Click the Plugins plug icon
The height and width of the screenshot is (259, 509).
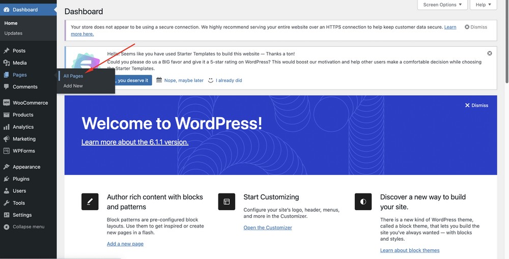[7, 179]
